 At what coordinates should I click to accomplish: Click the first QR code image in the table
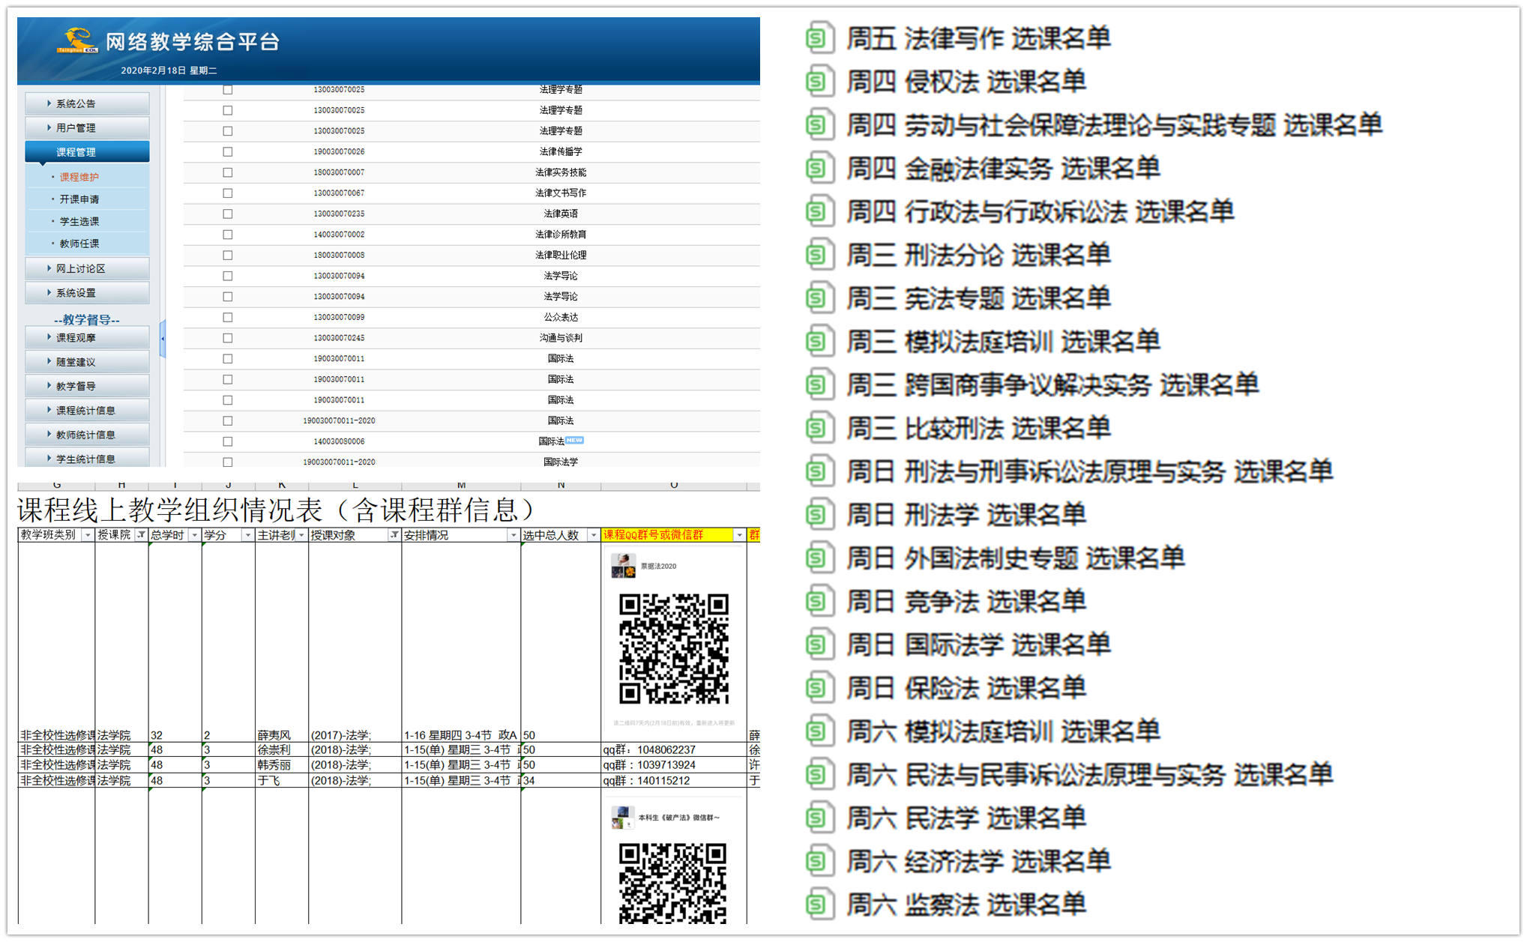[x=673, y=648]
